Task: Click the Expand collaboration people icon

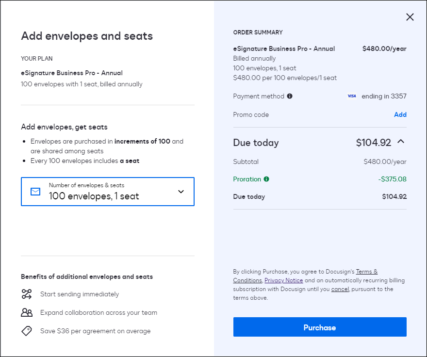Action: coord(27,312)
